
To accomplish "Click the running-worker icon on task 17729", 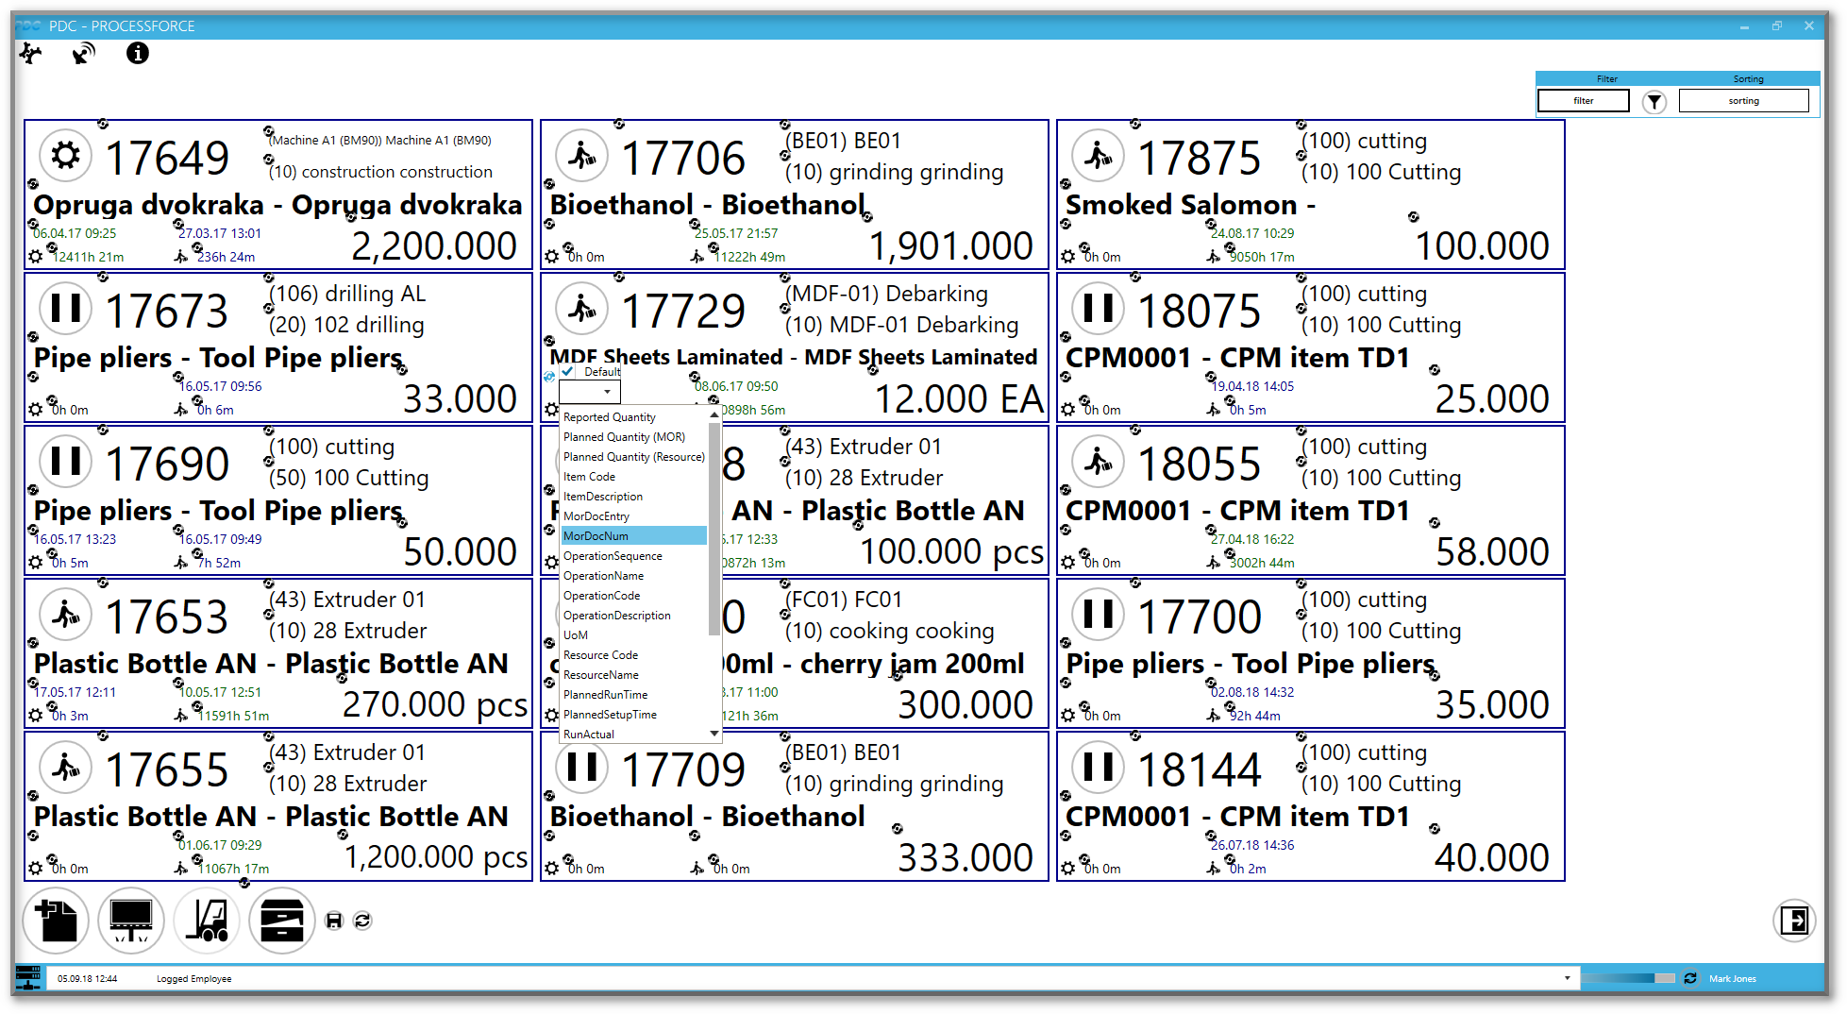I will [582, 308].
